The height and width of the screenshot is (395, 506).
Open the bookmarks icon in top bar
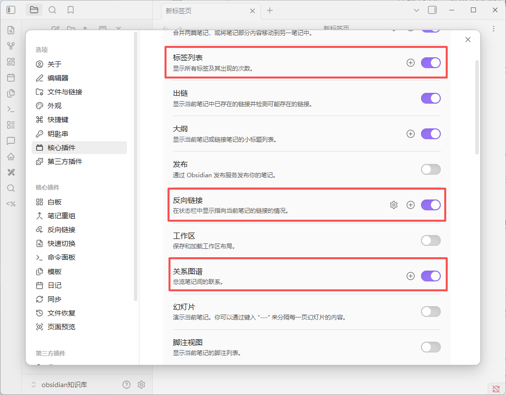[x=70, y=10]
